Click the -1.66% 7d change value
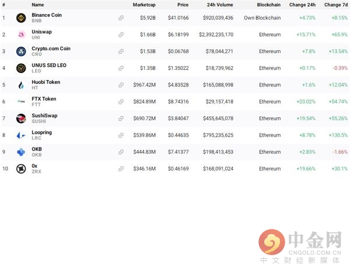 pos(340,152)
